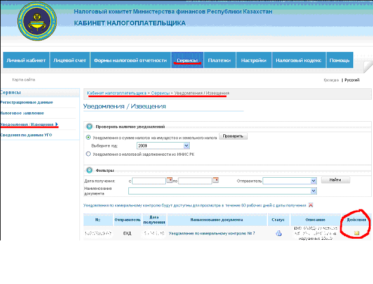The height and width of the screenshot is (284, 373).
Task: Click the Статус column header
Action: 278,220
